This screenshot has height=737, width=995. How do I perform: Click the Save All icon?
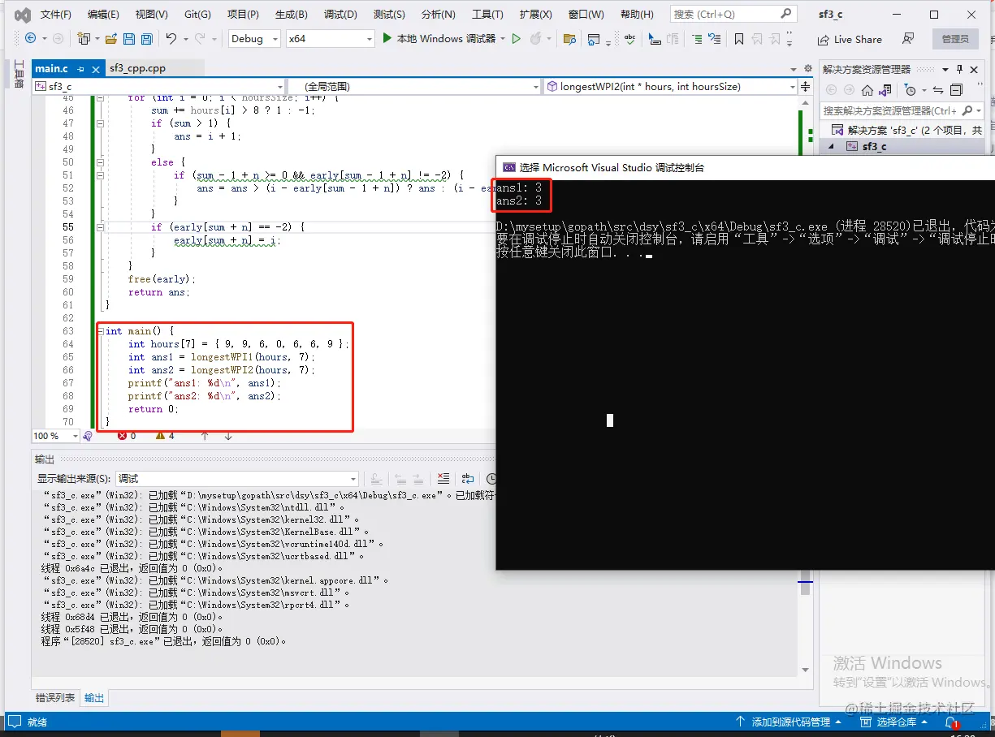click(x=146, y=38)
